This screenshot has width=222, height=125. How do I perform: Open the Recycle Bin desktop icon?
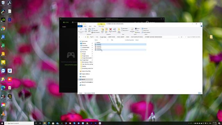[3, 3]
